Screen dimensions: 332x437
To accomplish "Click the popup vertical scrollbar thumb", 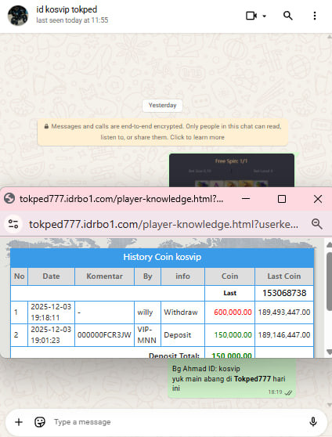I will (329, 281).
